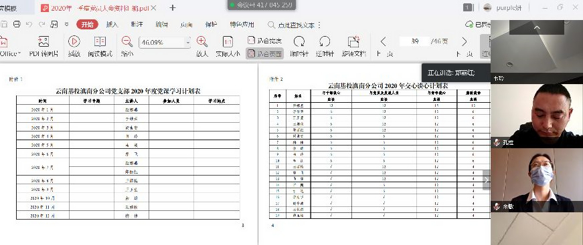Click the print icon in quick access bar

(x=17, y=25)
